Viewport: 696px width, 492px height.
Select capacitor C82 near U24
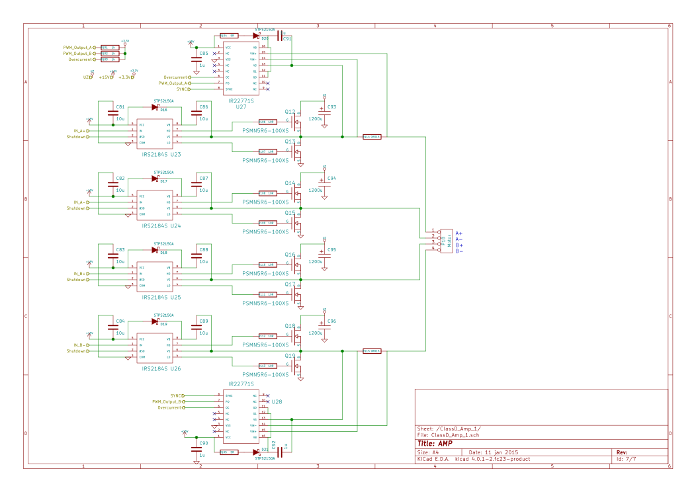[113, 184]
